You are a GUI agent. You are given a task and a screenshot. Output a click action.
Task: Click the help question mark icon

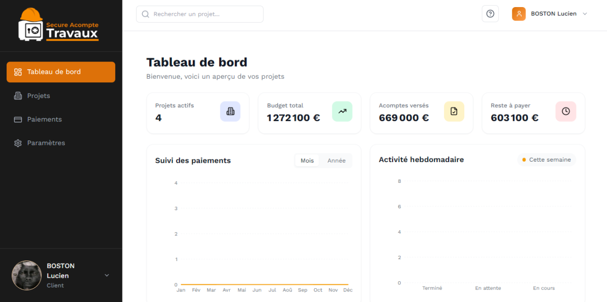[x=490, y=14]
